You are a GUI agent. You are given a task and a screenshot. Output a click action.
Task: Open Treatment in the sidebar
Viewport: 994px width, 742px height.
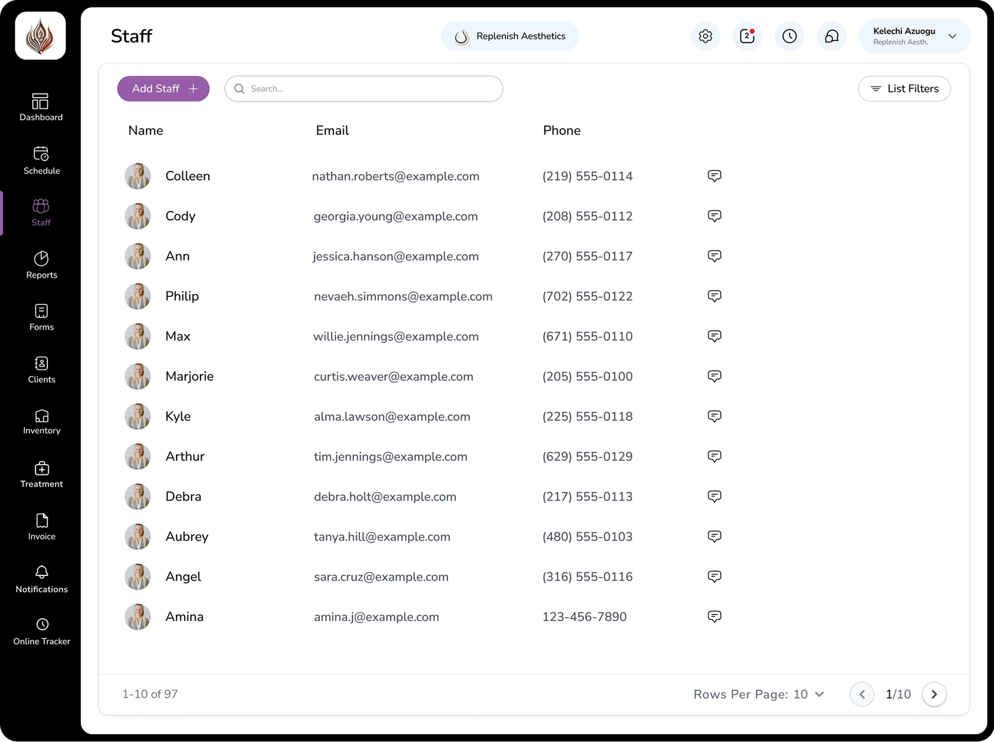tap(41, 474)
